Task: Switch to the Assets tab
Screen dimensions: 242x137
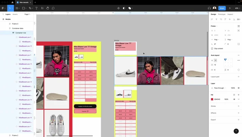Action: (15, 14)
